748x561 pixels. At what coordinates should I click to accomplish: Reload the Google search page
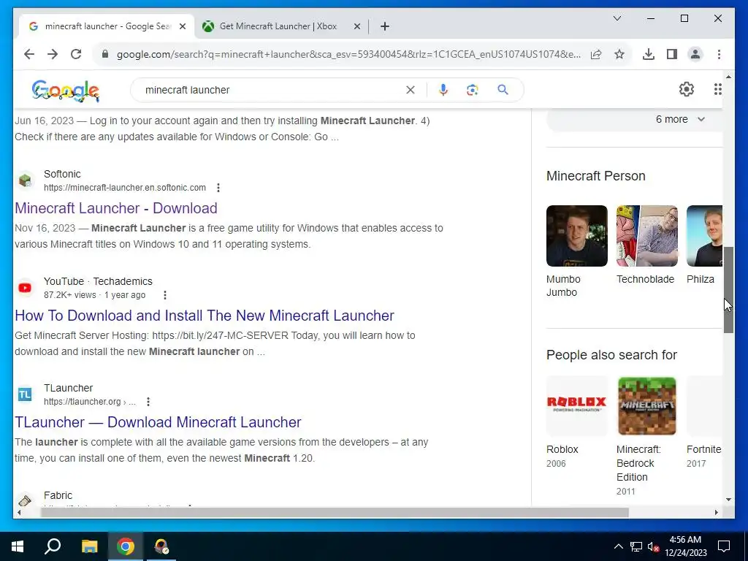[x=76, y=54]
